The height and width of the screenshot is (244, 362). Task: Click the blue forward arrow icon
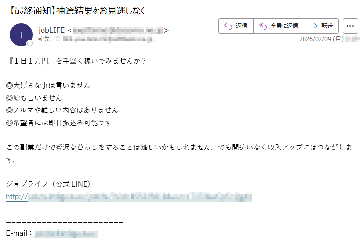coord(313,26)
